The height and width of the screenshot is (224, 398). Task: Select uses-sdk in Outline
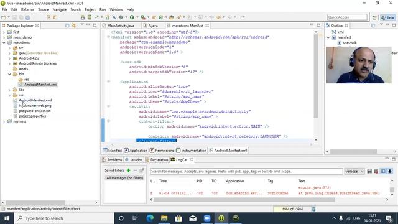coord(349,43)
